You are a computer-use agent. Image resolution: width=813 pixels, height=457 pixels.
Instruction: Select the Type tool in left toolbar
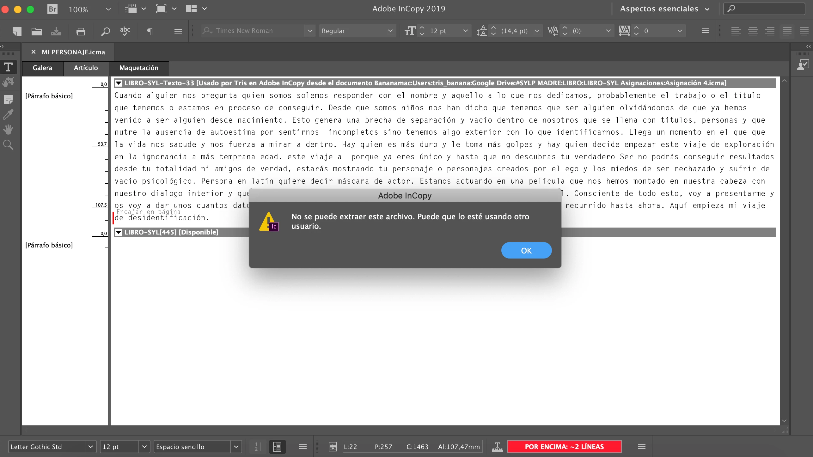[x=8, y=67]
